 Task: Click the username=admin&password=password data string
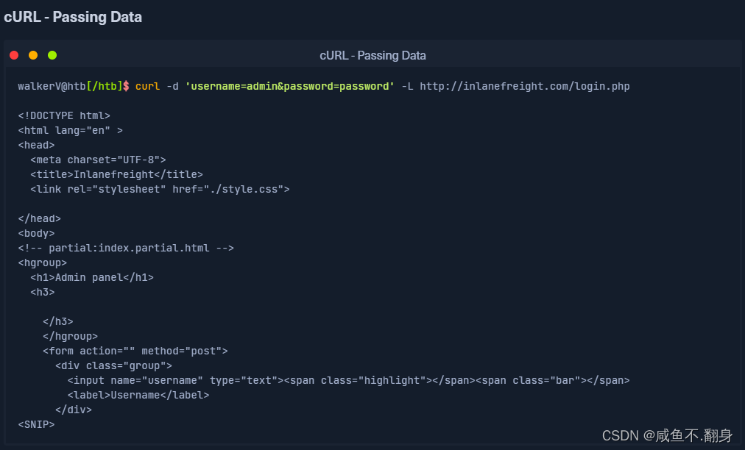[x=289, y=86]
